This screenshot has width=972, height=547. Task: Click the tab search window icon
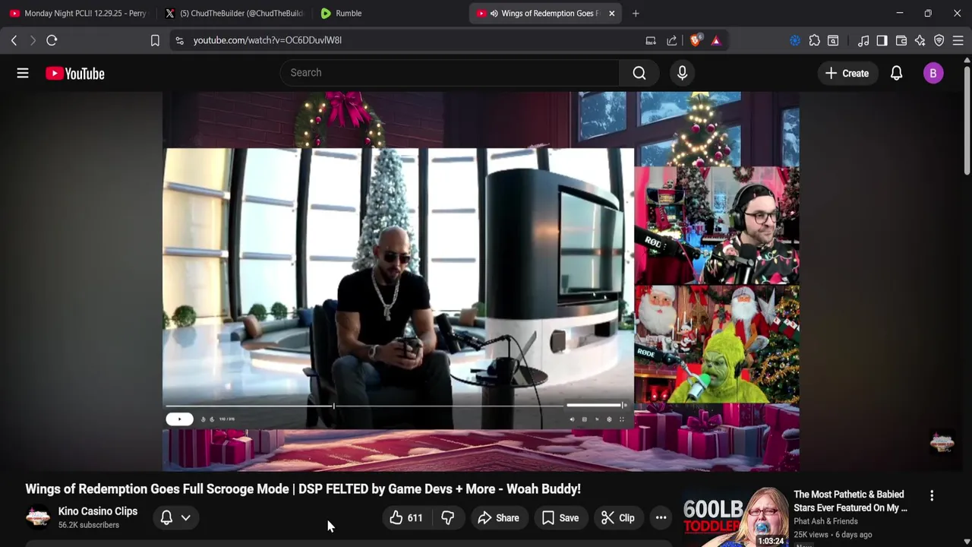pos(833,40)
